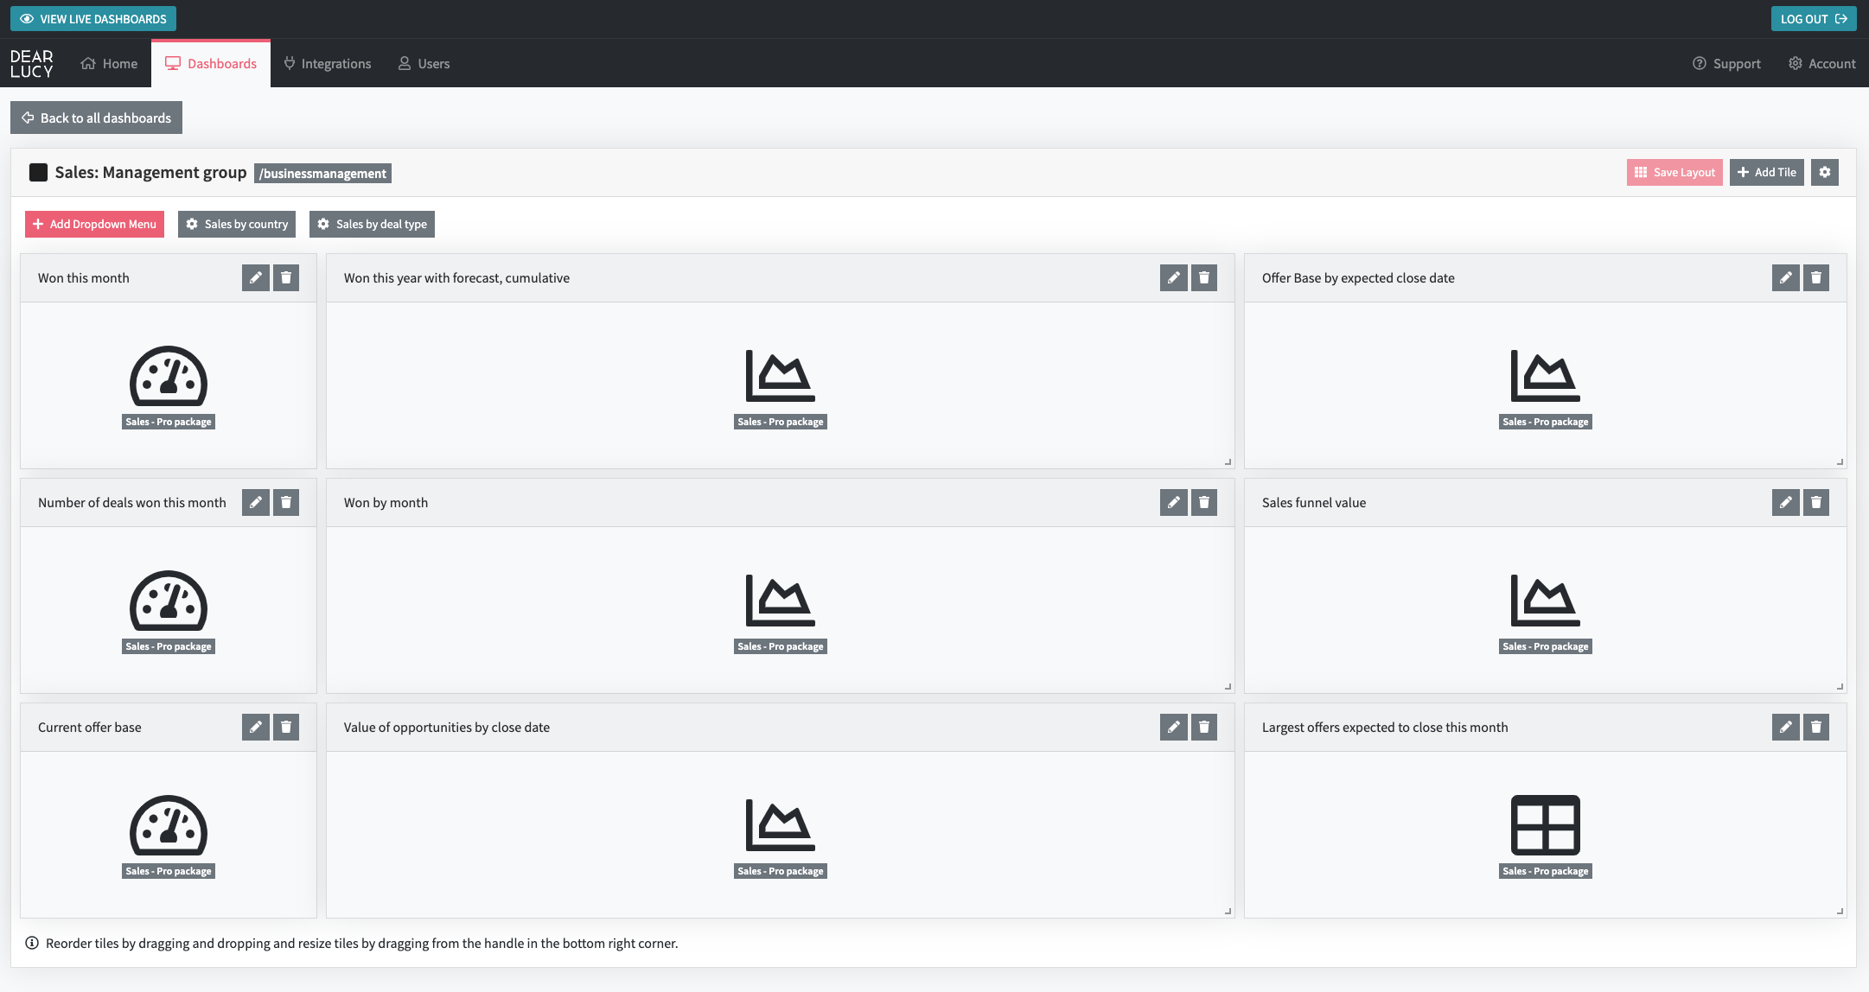This screenshot has width=1869, height=992.
Task: Edit 'Largest offers expected to close this month' tile
Action: (x=1786, y=727)
